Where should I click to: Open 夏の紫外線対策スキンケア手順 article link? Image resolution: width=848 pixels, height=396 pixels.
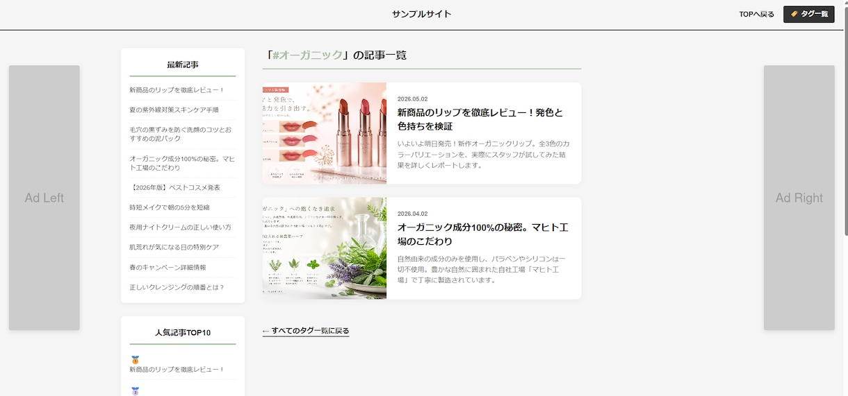174,110
